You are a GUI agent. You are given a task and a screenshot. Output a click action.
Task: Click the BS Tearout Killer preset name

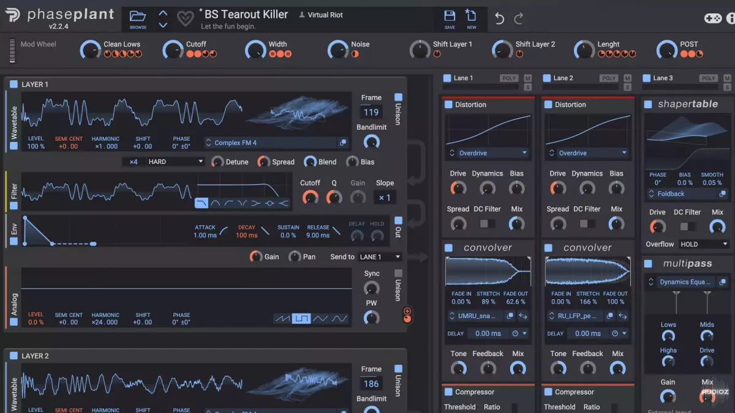pos(246,14)
